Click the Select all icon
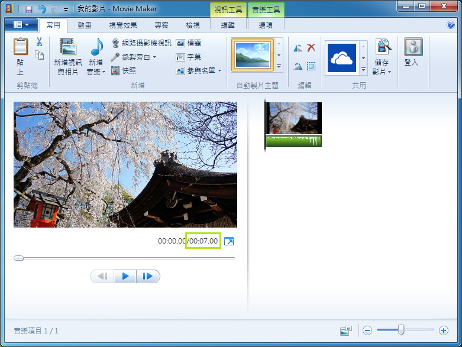 click(x=311, y=66)
